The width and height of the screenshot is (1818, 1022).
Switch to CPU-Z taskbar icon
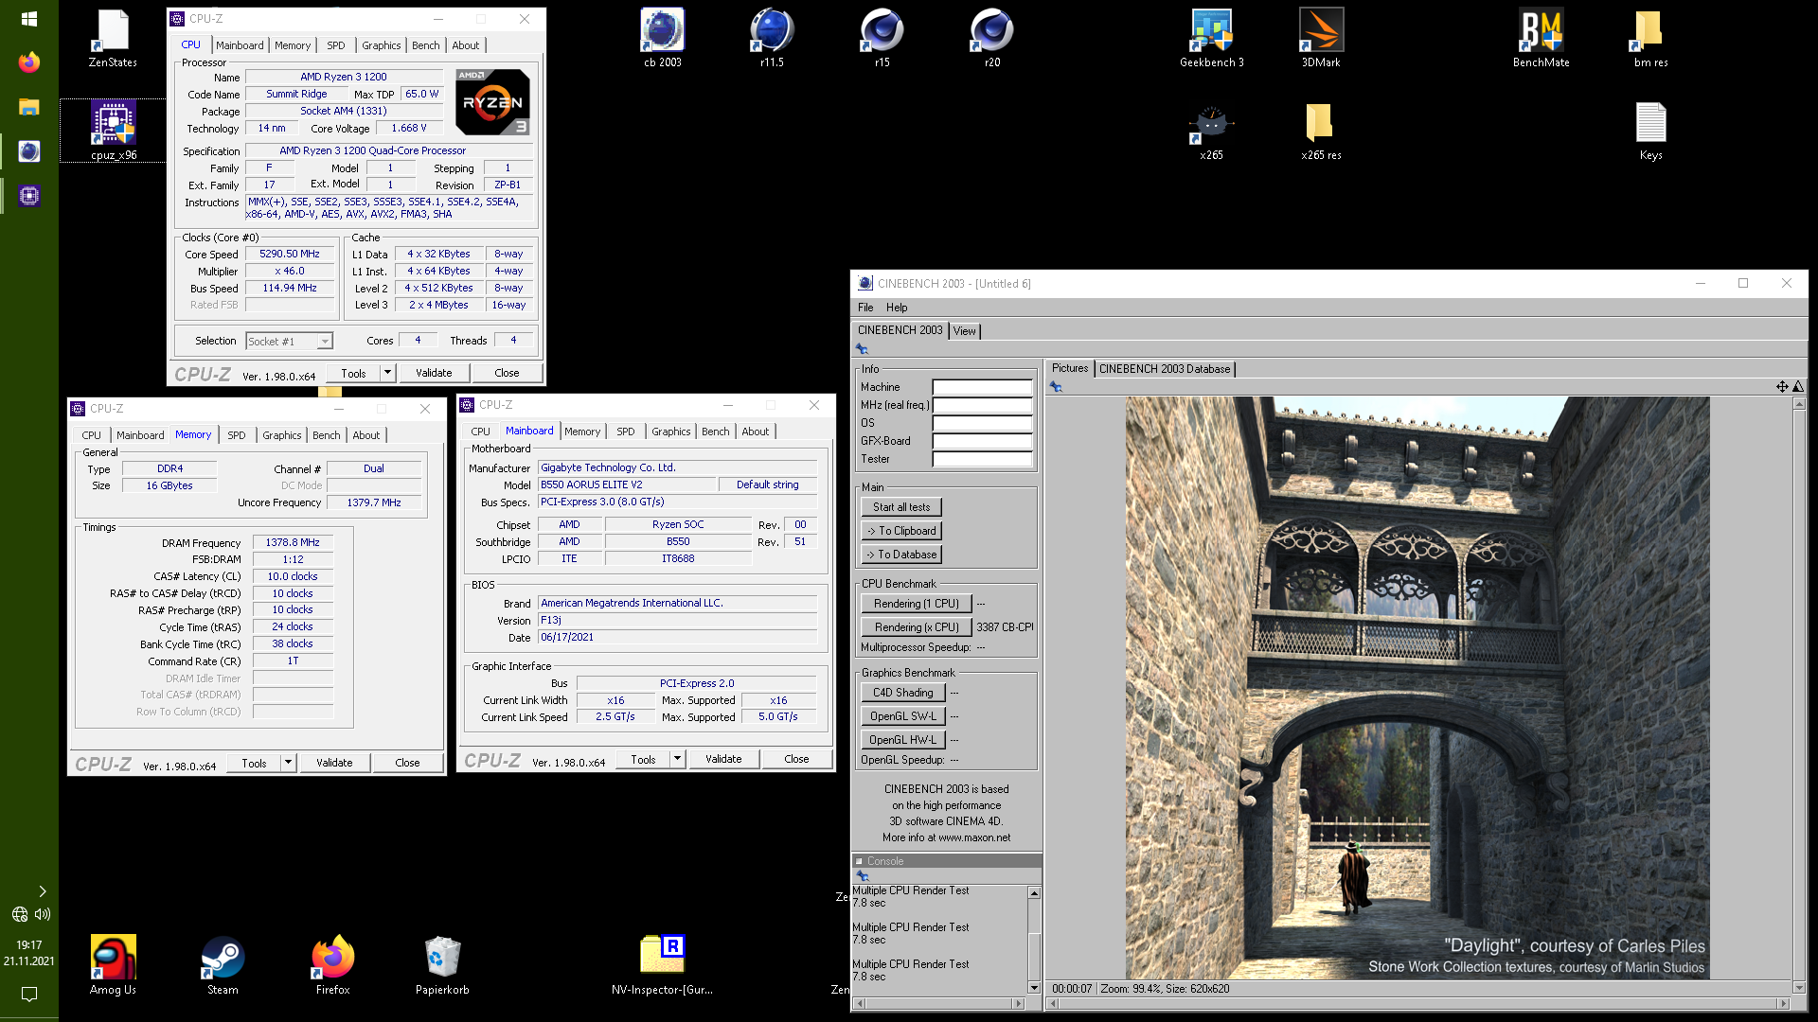(x=28, y=196)
